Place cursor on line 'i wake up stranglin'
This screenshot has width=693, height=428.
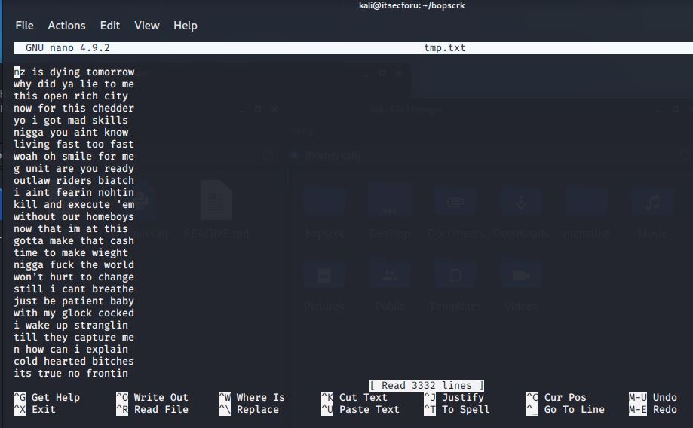[71, 325]
